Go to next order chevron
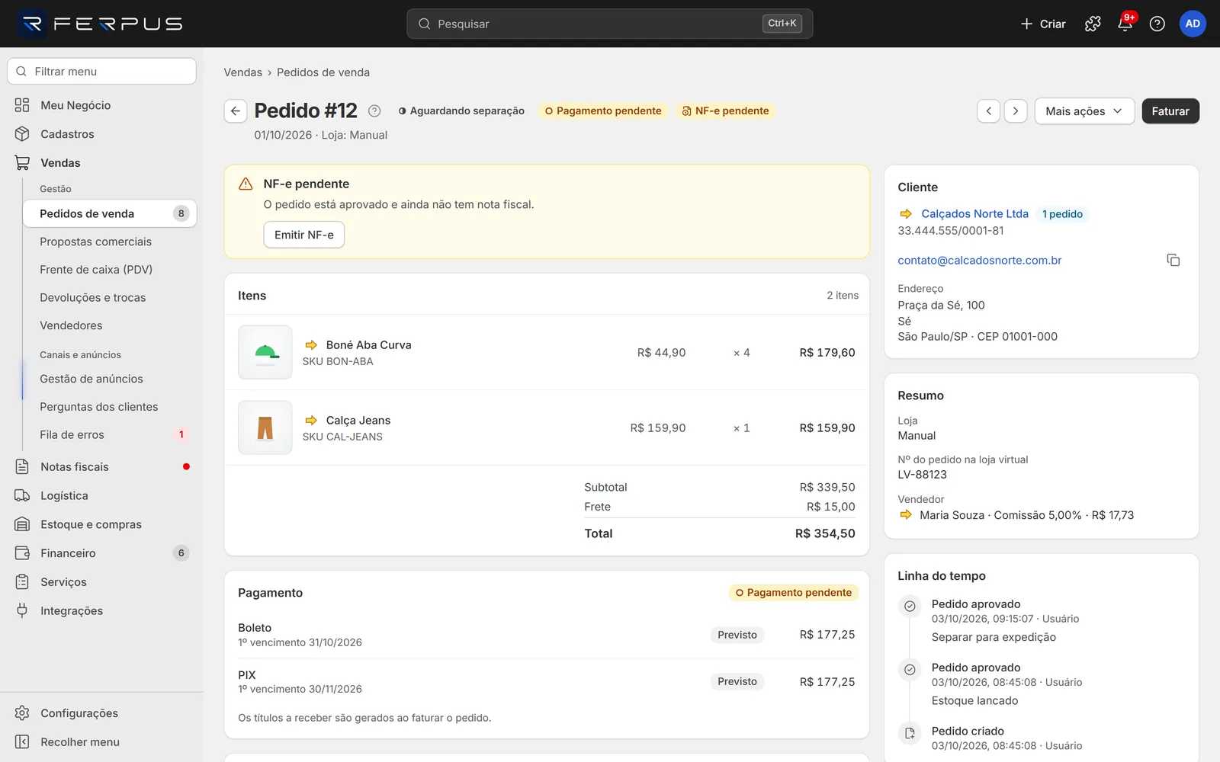 click(1016, 111)
